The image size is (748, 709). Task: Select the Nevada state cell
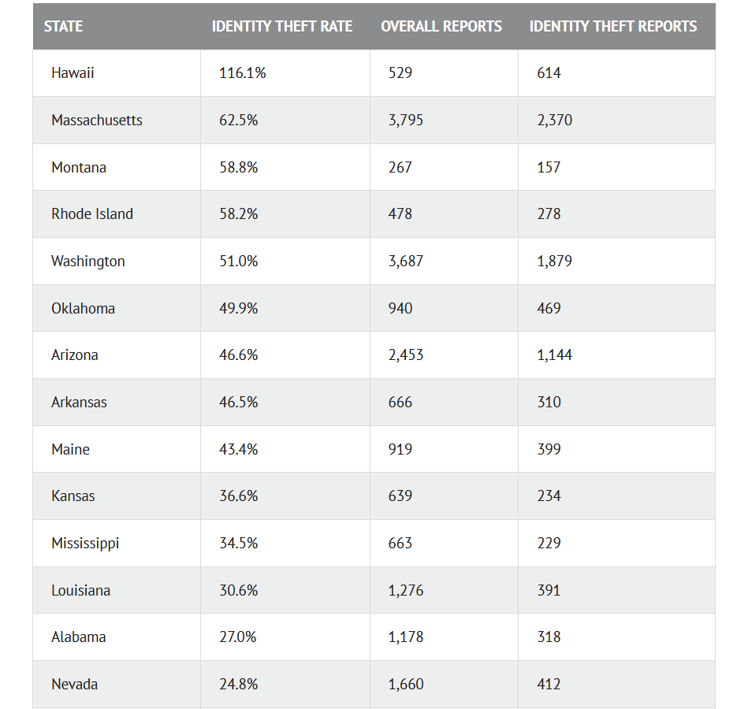coord(75,684)
